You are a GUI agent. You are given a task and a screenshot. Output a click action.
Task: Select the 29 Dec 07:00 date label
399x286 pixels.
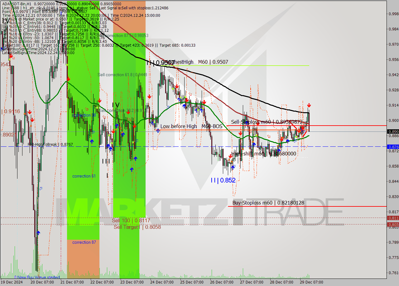coord(311,282)
